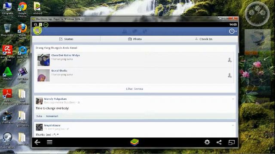Open the folder icon beside Adobe Reader
The image size is (275, 154).
tap(22, 97)
